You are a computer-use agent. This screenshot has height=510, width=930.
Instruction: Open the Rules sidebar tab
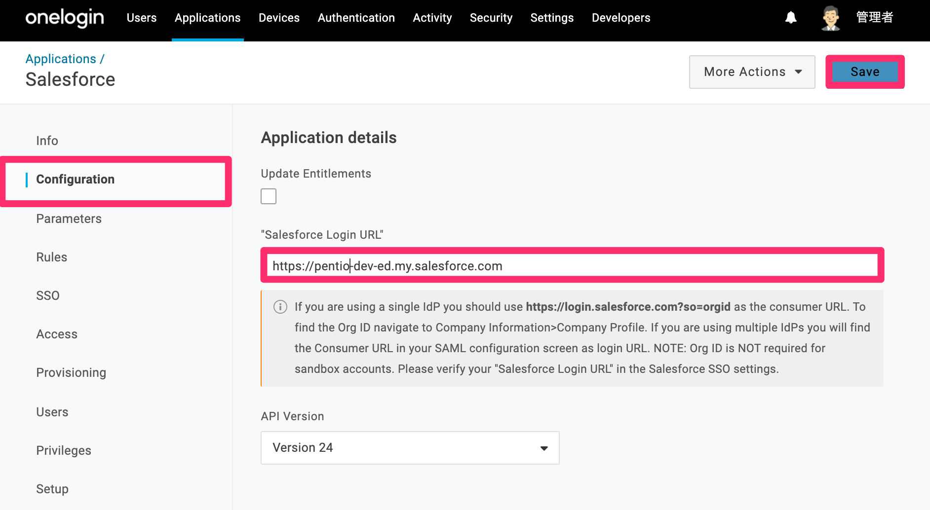[x=51, y=257]
